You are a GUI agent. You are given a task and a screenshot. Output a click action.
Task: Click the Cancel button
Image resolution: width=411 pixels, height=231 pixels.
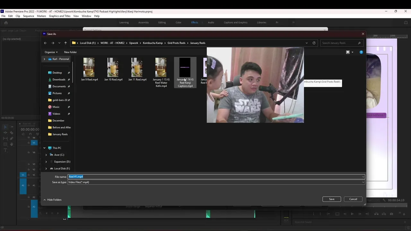(x=353, y=199)
